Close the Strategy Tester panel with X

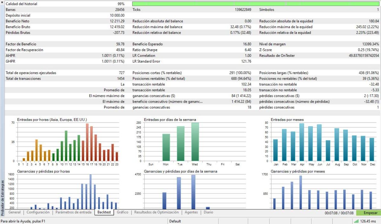coord(2,3)
